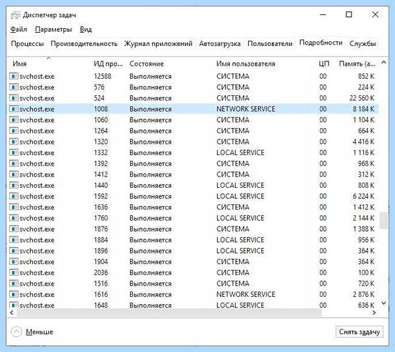
Task: Click icon of svchost.exe PID 12588
Action: pos(14,76)
